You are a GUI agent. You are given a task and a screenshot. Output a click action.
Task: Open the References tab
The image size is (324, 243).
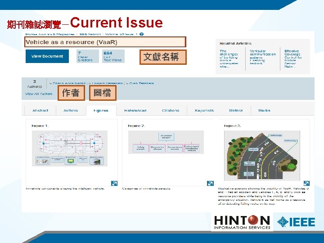[x=135, y=111]
